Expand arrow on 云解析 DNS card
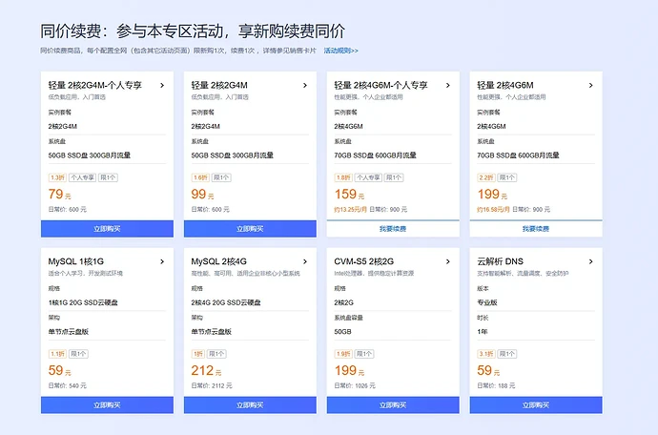The height and width of the screenshot is (435, 658). click(x=591, y=261)
